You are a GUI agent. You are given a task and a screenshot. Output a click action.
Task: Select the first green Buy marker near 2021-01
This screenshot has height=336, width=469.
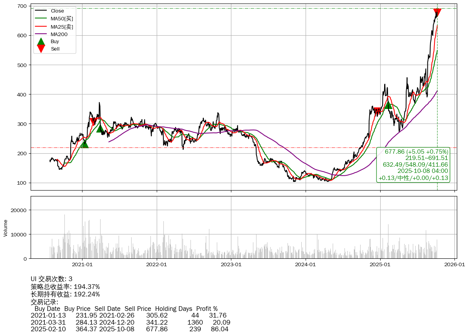84,144
